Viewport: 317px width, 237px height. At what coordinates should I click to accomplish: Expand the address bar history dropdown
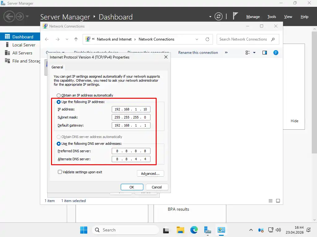click(x=197, y=39)
